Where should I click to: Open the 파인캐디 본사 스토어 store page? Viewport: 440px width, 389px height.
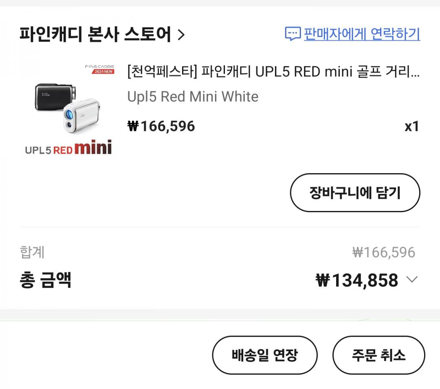coord(95,35)
